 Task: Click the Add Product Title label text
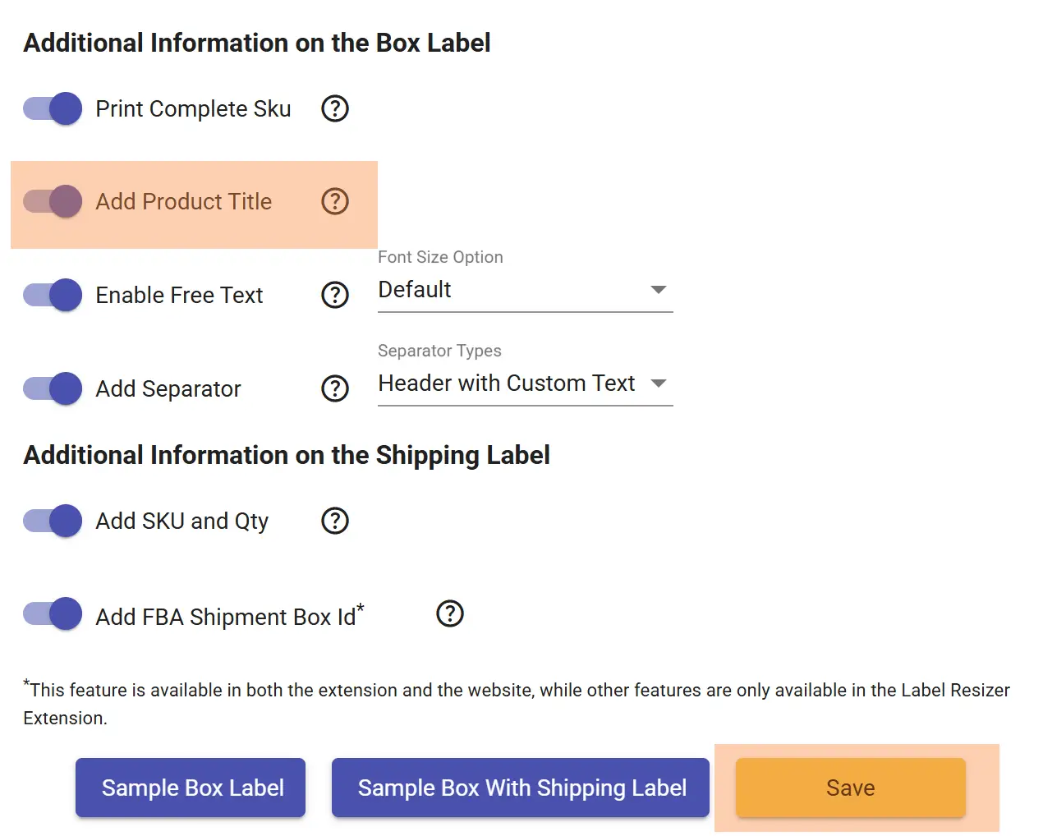(184, 201)
